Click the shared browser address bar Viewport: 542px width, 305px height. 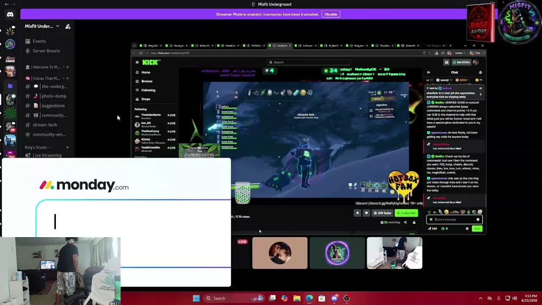click(x=284, y=53)
